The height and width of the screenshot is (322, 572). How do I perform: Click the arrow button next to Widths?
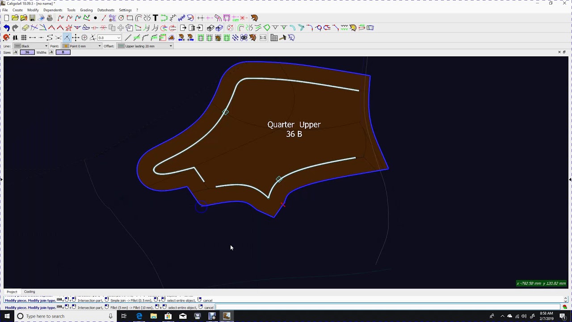51,52
